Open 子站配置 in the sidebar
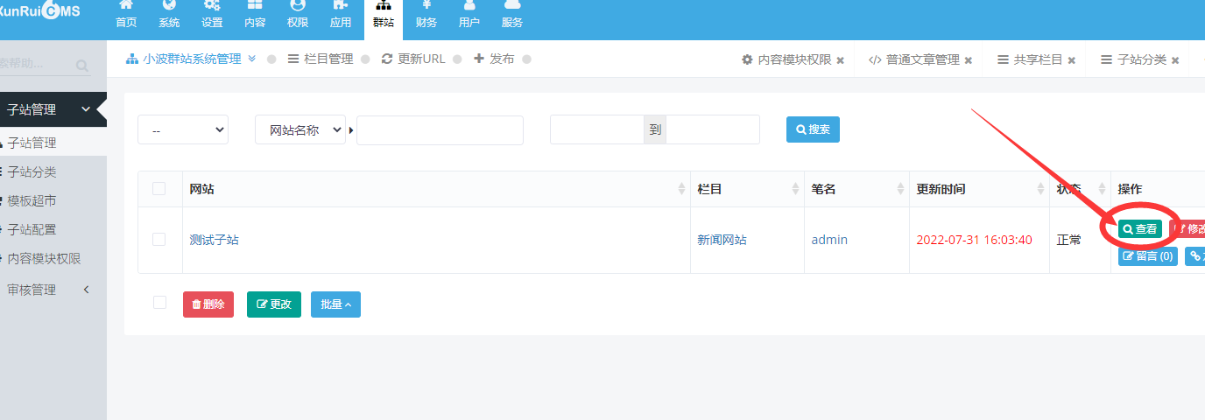Screen dimensions: 1205x420 coord(32,229)
